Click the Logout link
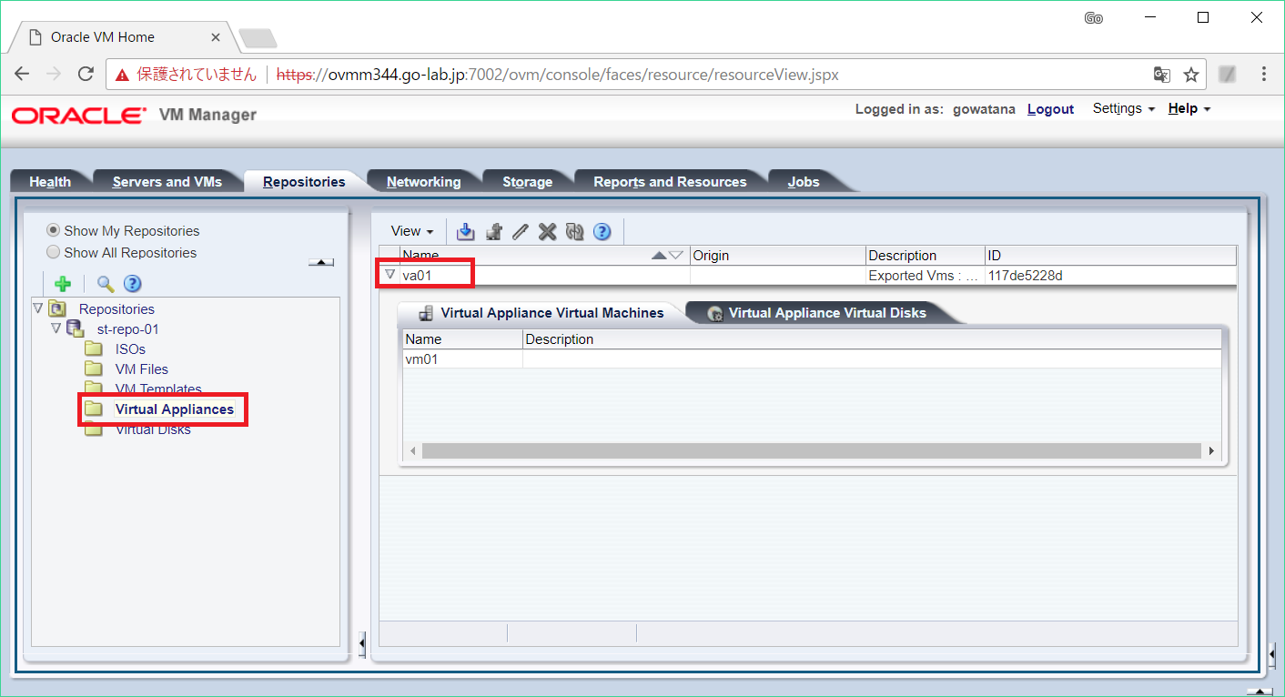1285x697 pixels. point(1050,108)
